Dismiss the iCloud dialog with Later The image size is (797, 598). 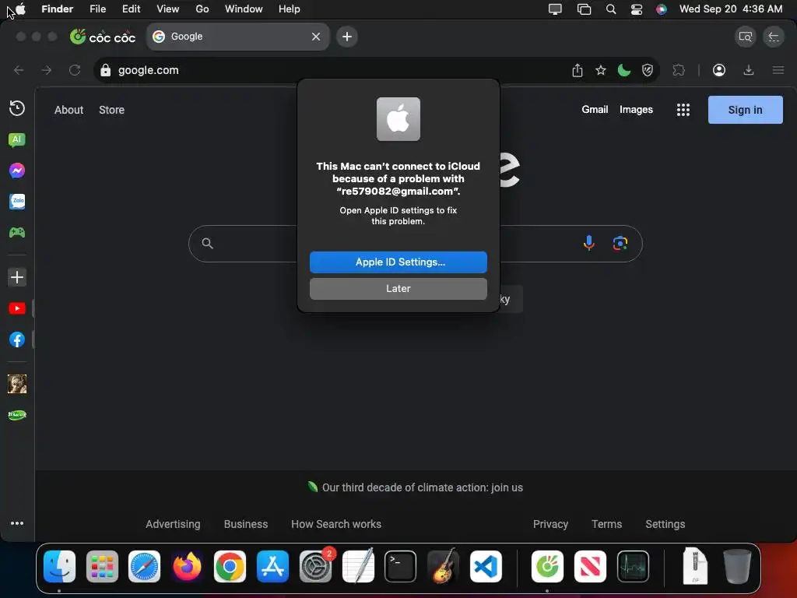[398, 288]
